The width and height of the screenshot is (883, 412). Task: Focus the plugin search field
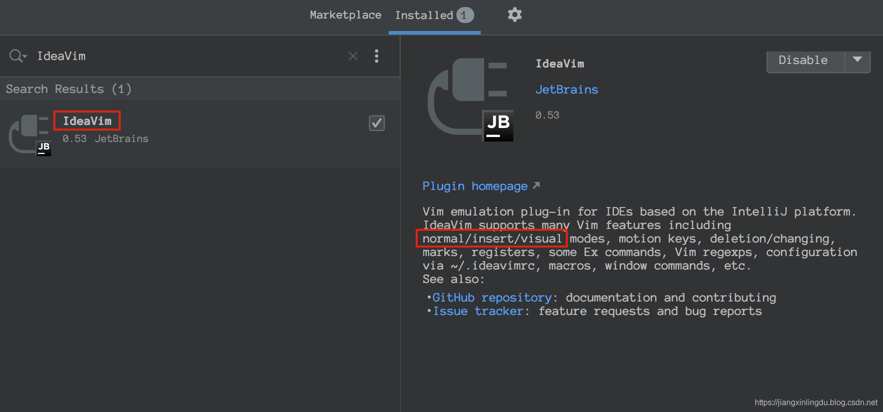[190, 56]
